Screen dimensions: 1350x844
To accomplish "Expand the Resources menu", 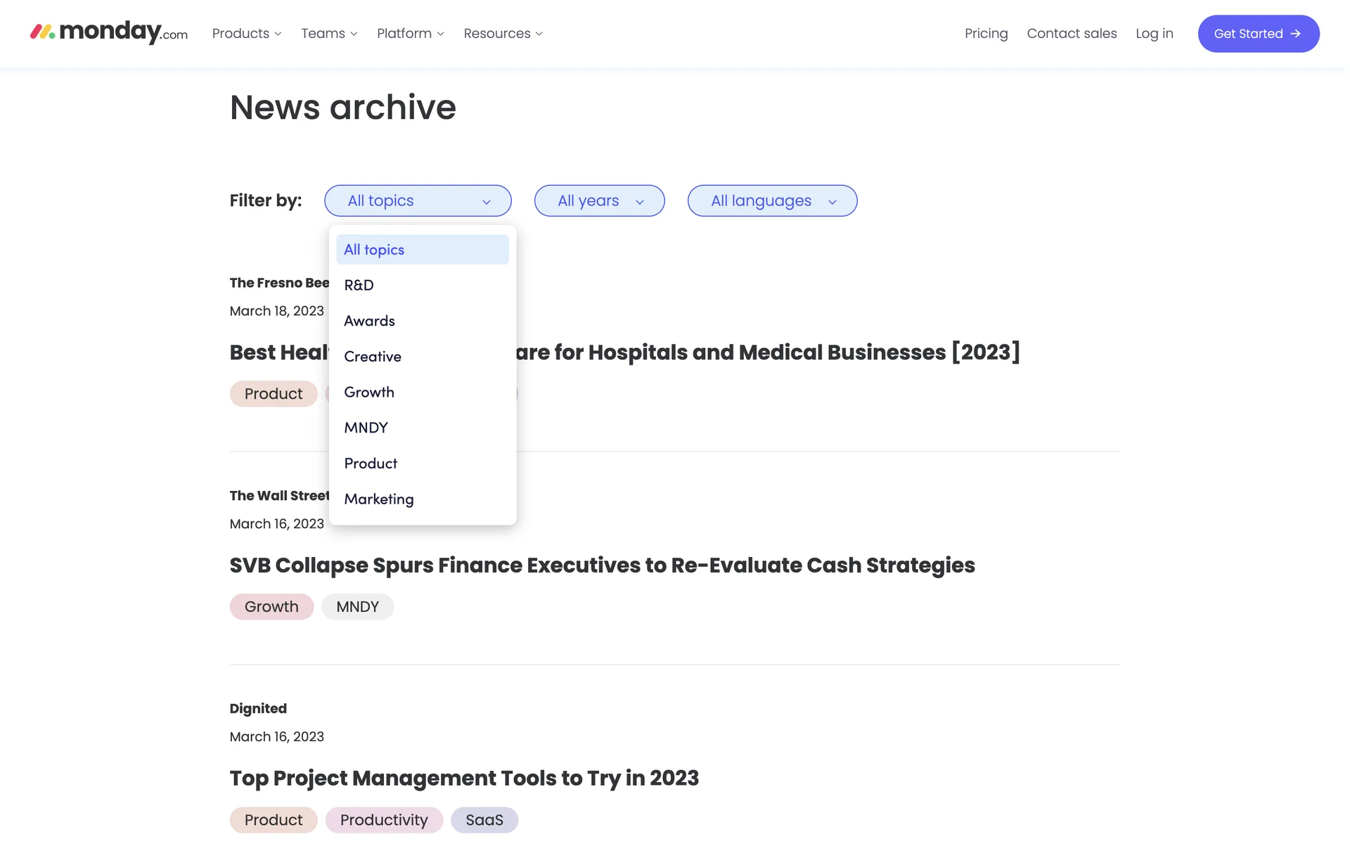I will pyautogui.click(x=503, y=34).
